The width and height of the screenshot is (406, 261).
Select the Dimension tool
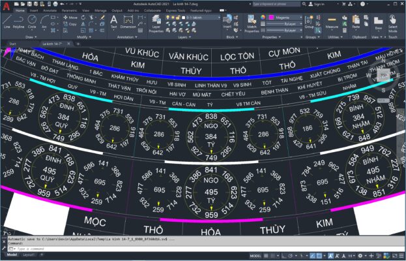[128, 23]
